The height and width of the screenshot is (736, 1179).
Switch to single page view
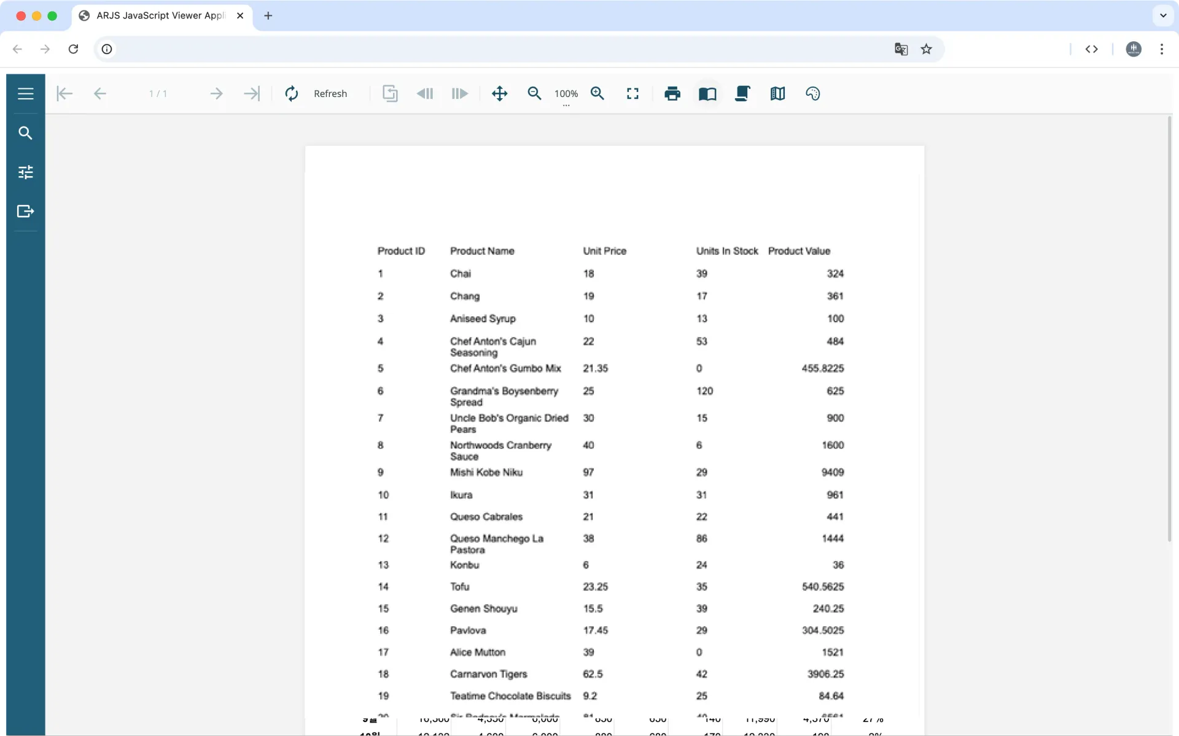point(707,93)
